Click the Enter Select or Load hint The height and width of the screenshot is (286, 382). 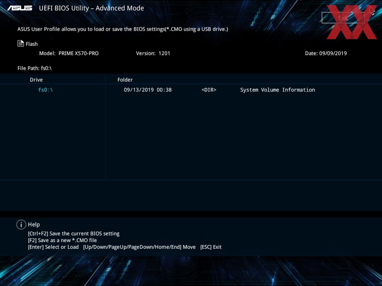point(53,247)
